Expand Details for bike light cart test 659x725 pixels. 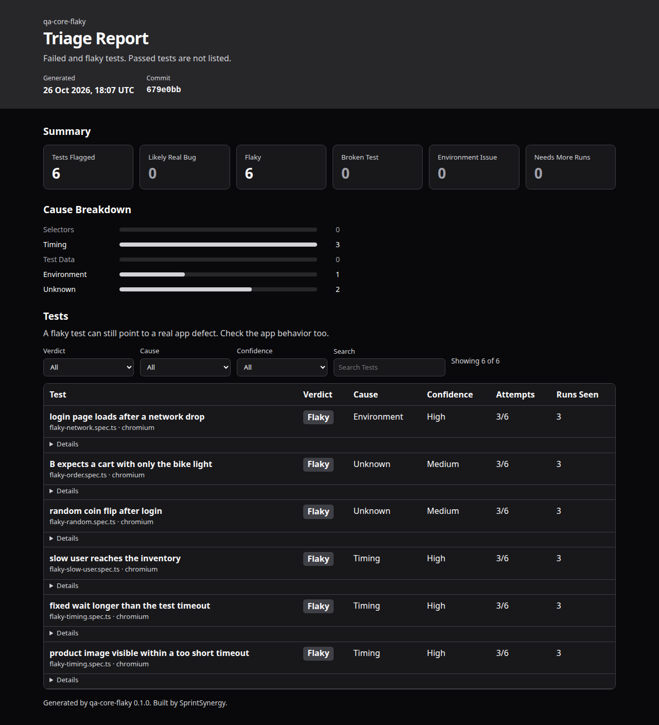(64, 491)
